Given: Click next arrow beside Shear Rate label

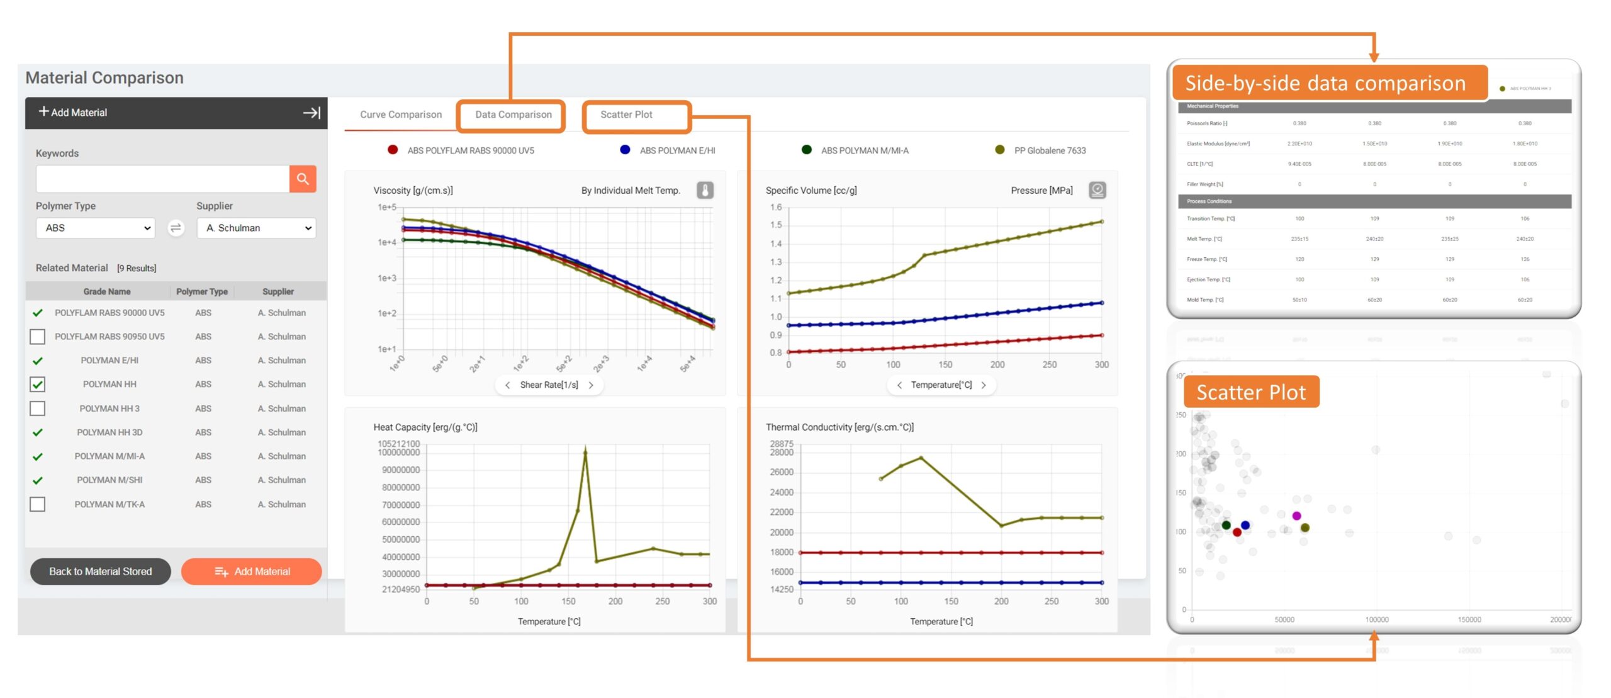Looking at the screenshot, I should coord(591,385).
